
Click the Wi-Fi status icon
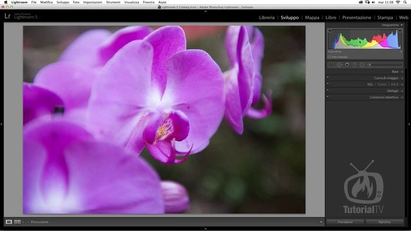click(x=398, y=2)
